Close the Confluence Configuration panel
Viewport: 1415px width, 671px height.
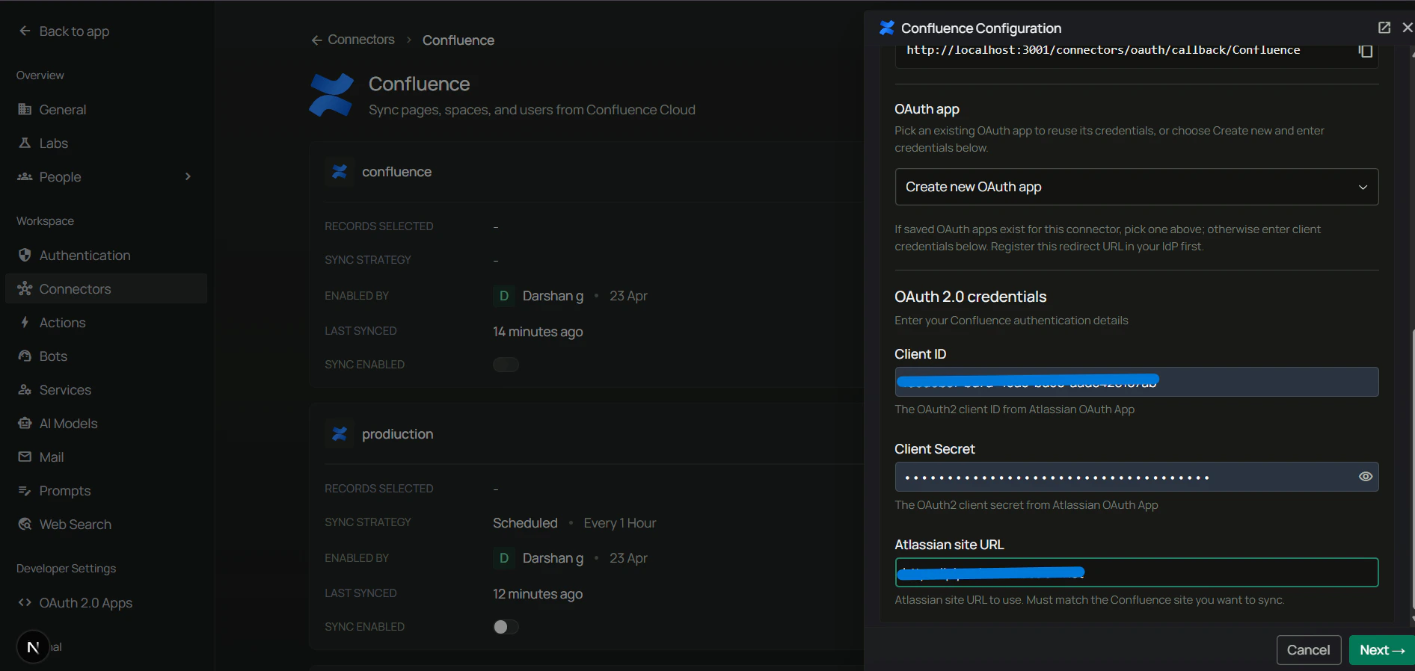pos(1407,28)
